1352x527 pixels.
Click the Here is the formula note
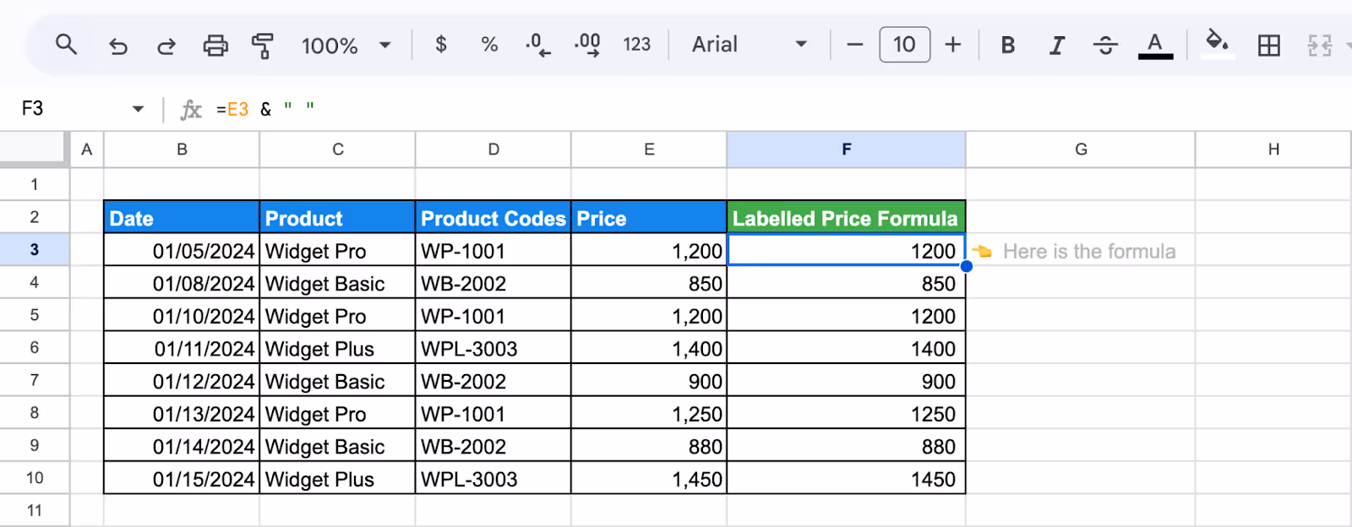1089,251
